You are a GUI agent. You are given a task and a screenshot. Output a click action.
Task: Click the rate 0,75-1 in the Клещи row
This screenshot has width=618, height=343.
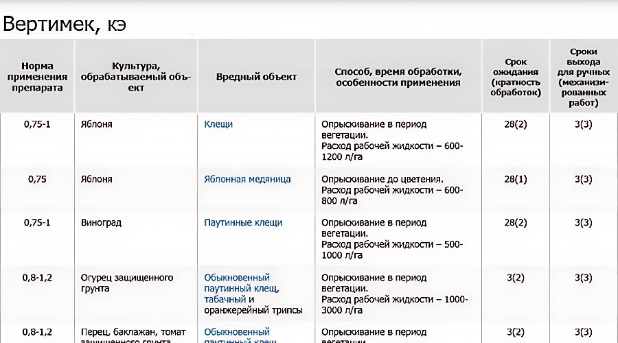pyautogui.click(x=37, y=124)
